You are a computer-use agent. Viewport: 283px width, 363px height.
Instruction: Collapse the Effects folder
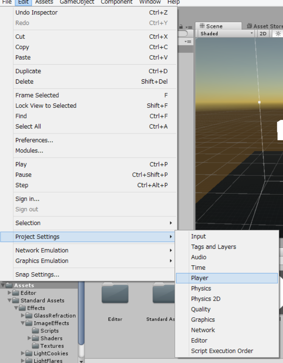tap(16, 308)
